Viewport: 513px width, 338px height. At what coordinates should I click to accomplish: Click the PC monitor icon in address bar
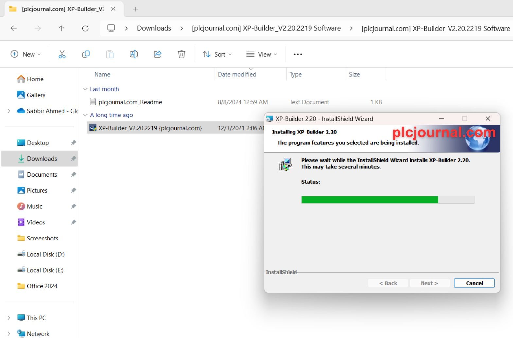pyautogui.click(x=111, y=28)
